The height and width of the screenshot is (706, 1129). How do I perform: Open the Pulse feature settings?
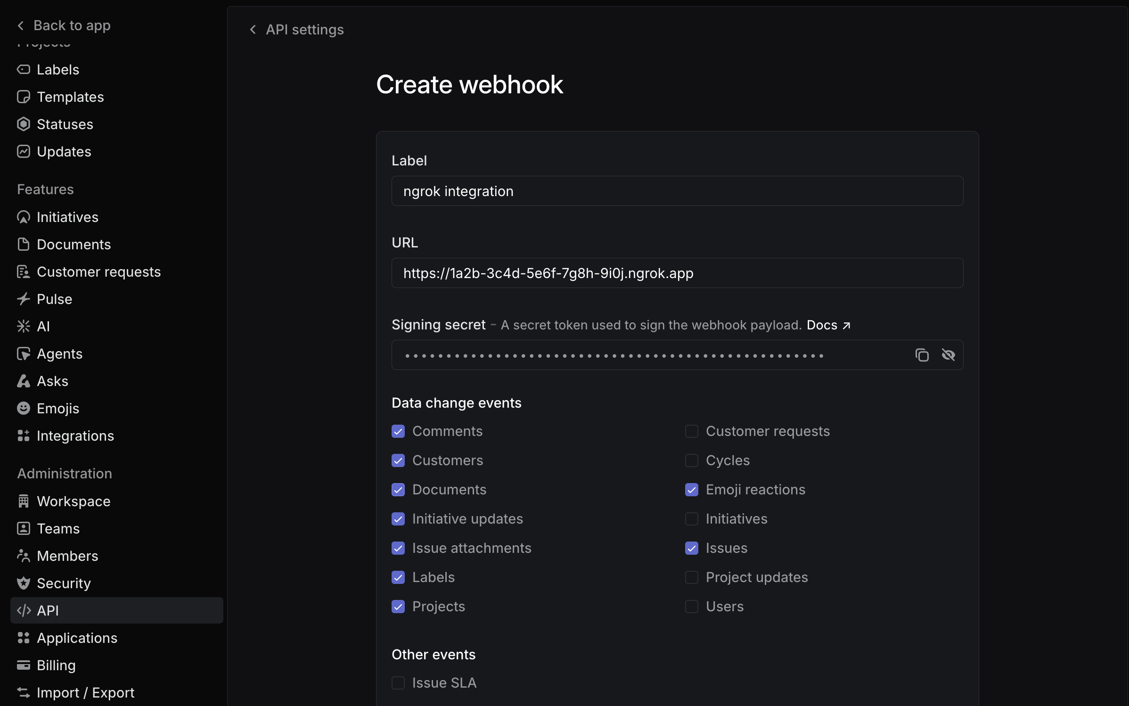point(54,299)
